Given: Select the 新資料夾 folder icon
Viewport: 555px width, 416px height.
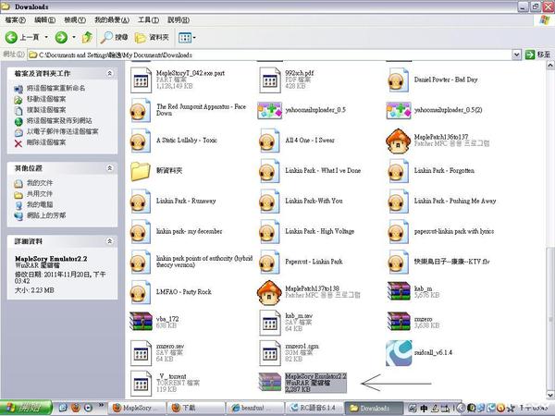Looking at the screenshot, I should click(141, 171).
